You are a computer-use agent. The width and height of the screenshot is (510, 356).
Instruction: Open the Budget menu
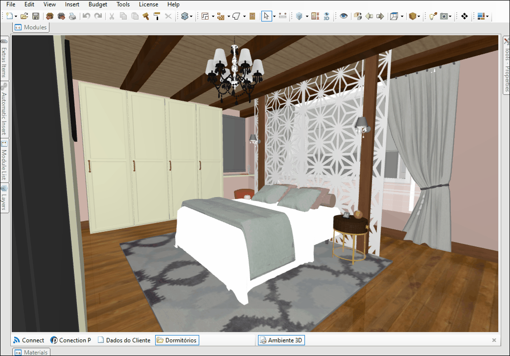[x=98, y=4]
